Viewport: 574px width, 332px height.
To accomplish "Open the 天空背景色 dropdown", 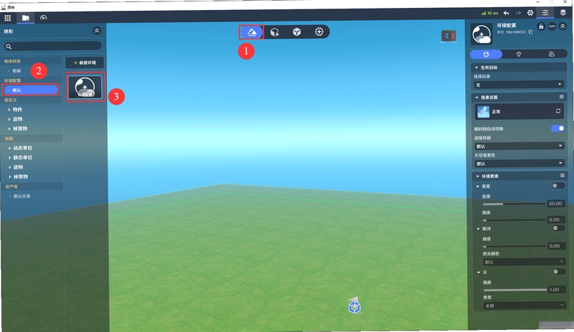I will tap(519, 163).
